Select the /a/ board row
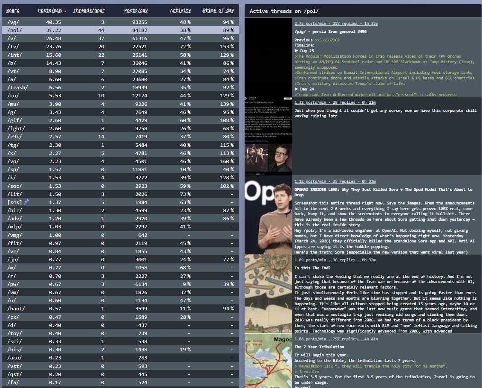Viewport: 482px width, 388px height. point(120,79)
